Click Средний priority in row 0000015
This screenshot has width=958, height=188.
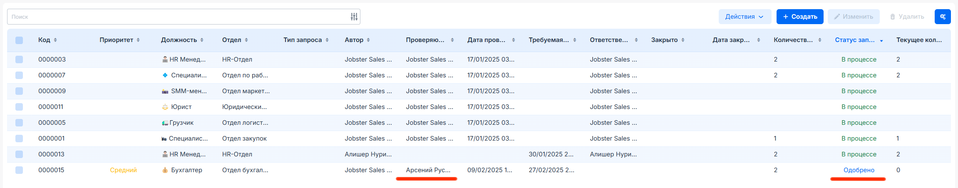123,170
